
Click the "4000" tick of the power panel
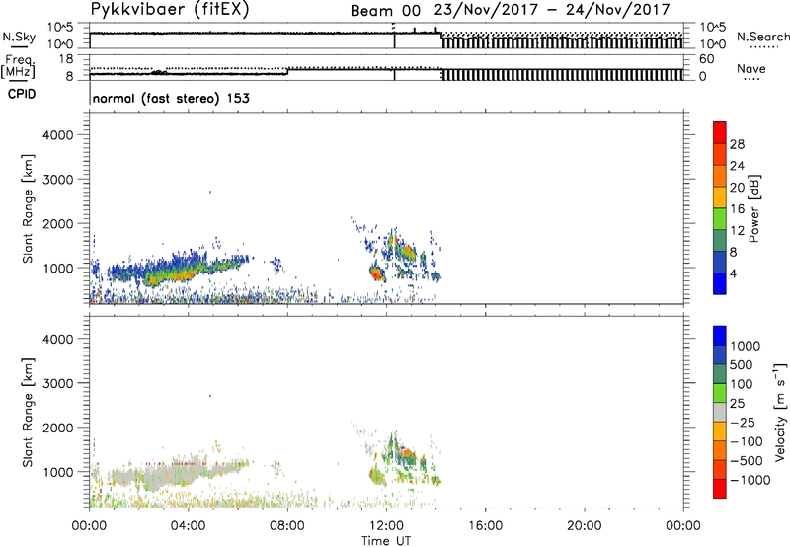(x=58, y=135)
